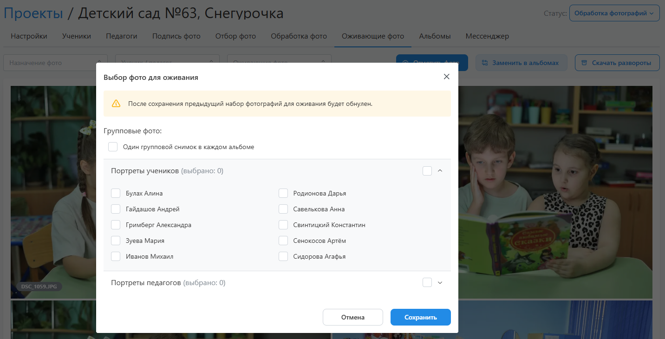Expand the 'Портреты педагогов' section chevron
The width and height of the screenshot is (665, 339).
(440, 282)
